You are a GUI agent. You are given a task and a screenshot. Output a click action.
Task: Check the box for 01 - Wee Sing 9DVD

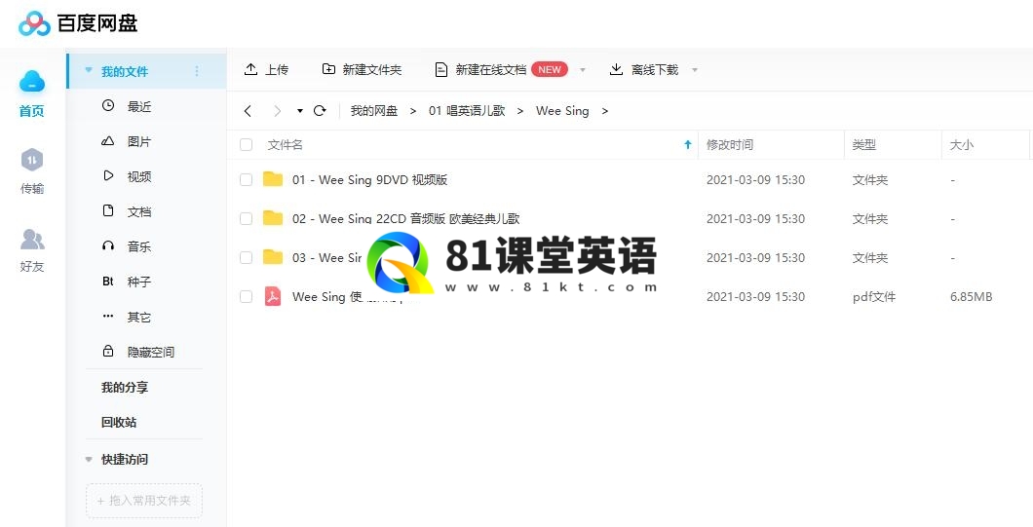[246, 180]
